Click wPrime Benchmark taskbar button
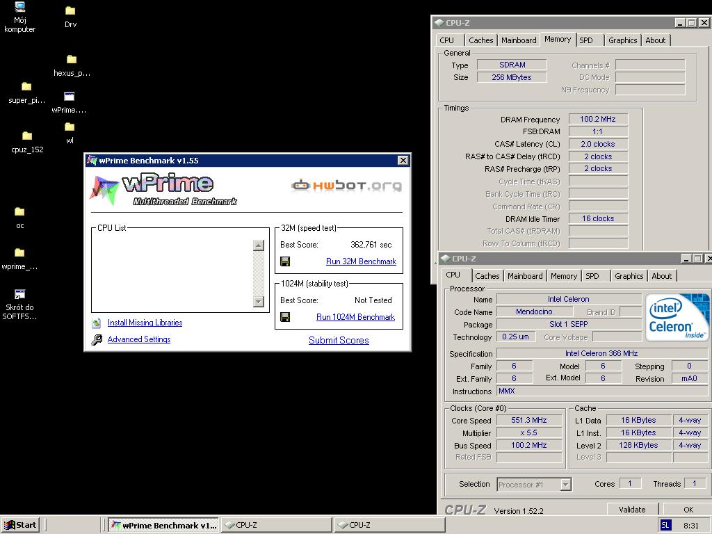Screen dimensions: 712x534 163,526
